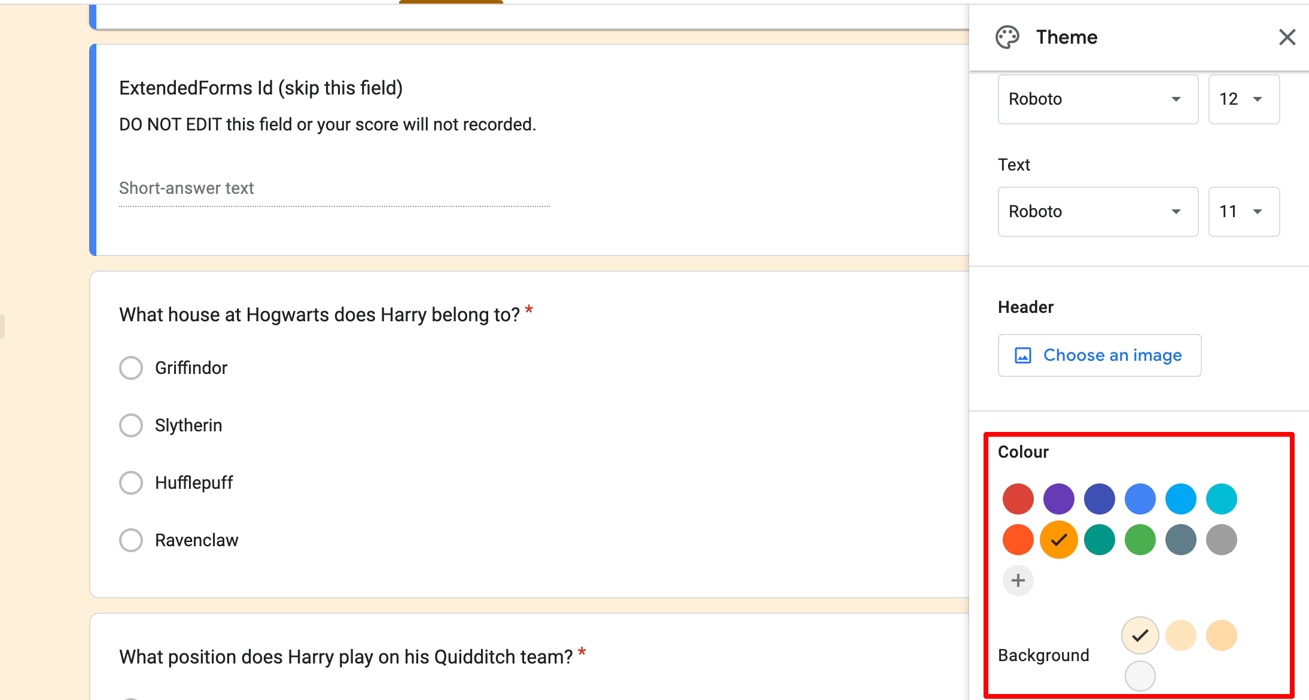Image resolution: width=1309 pixels, height=700 pixels.
Task: Click the Theme palette icon
Action: pos(1007,36)
